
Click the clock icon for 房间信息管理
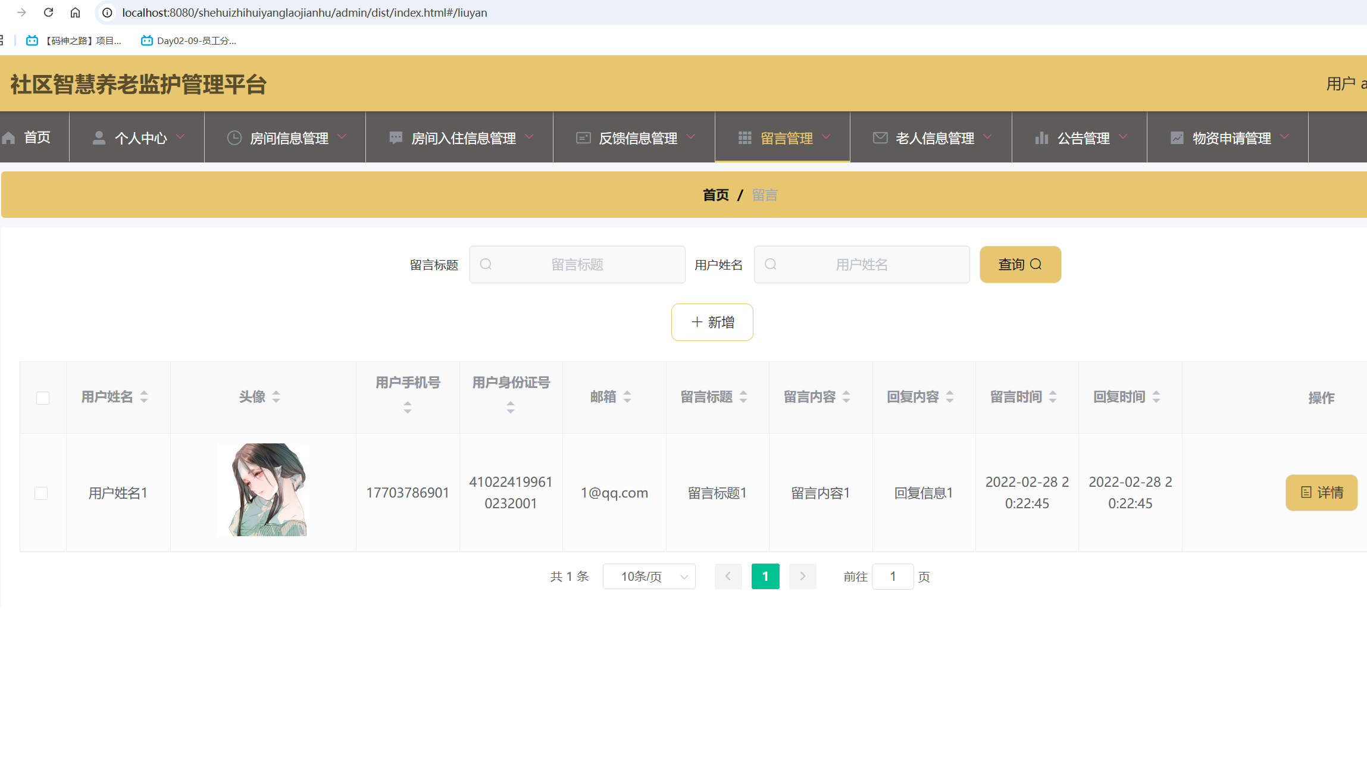(233, 137)
